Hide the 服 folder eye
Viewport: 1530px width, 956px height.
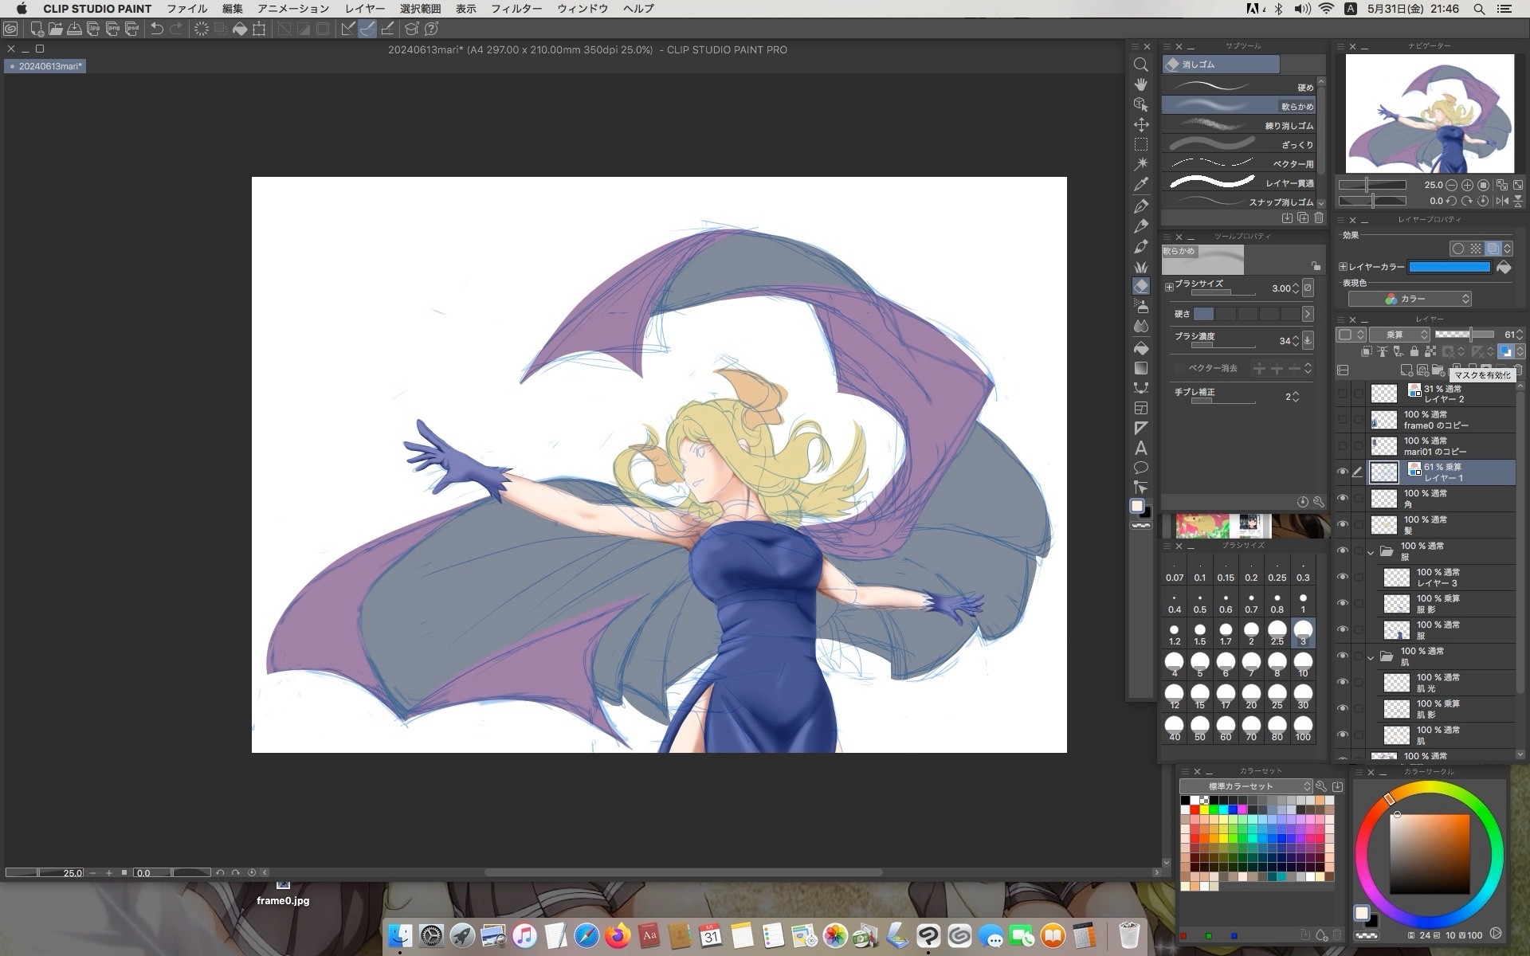[1343, 551]
